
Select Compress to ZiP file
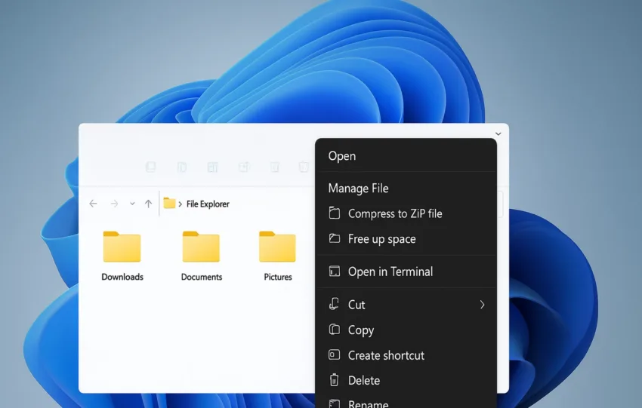(x=394, y=213)
